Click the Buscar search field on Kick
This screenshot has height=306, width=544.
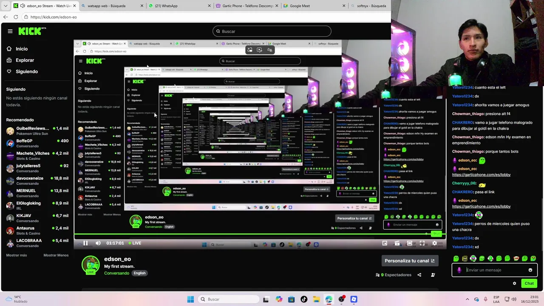[x=272, y=31]
